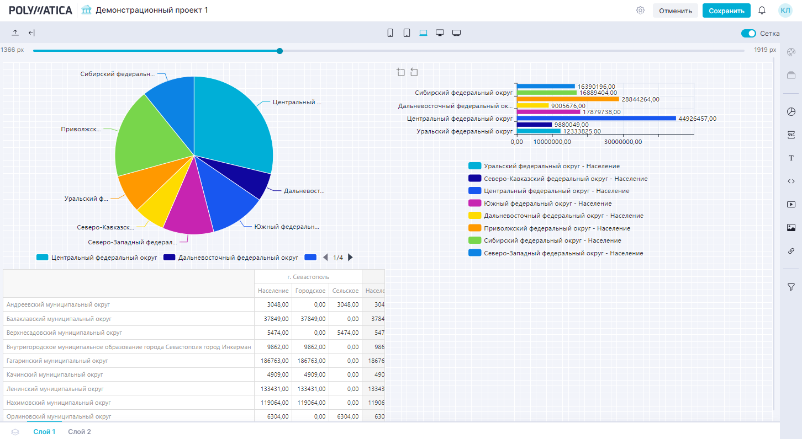Toggle Центральный федеральный округ in pie legend

point(97,258)
